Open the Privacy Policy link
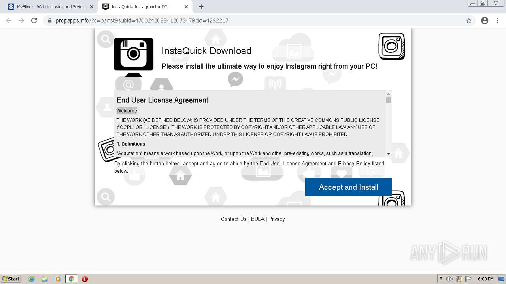 [x=354, y=163]
